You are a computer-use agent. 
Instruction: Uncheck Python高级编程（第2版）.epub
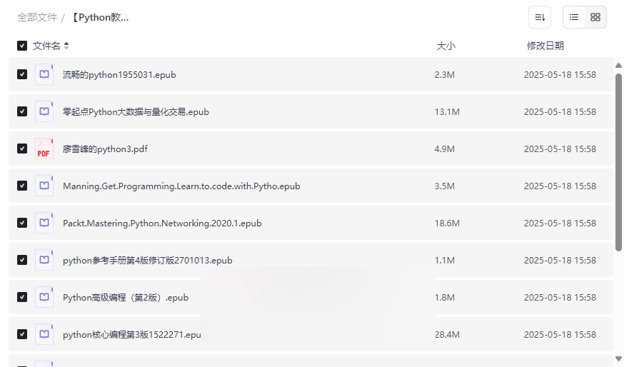[22, 297]
